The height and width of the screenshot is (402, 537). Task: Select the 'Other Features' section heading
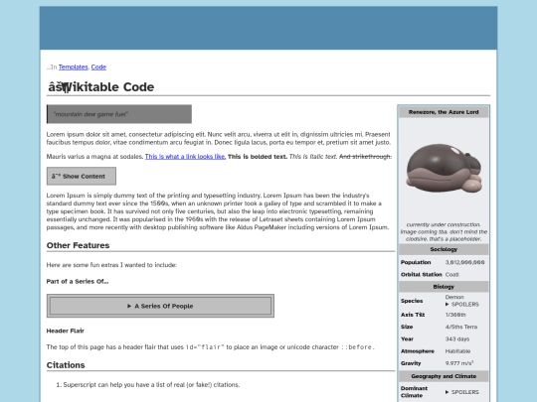(x=79, y=245)
